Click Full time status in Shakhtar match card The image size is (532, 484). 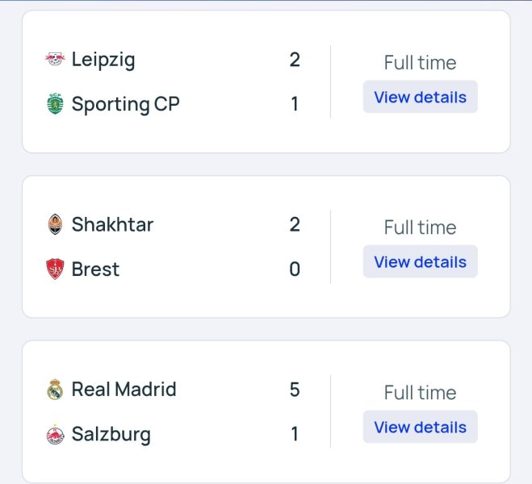(420, 227)
